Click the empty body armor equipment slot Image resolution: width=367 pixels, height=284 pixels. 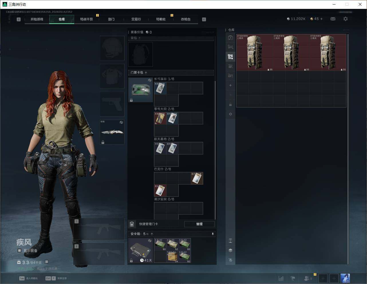coord(112,76)
